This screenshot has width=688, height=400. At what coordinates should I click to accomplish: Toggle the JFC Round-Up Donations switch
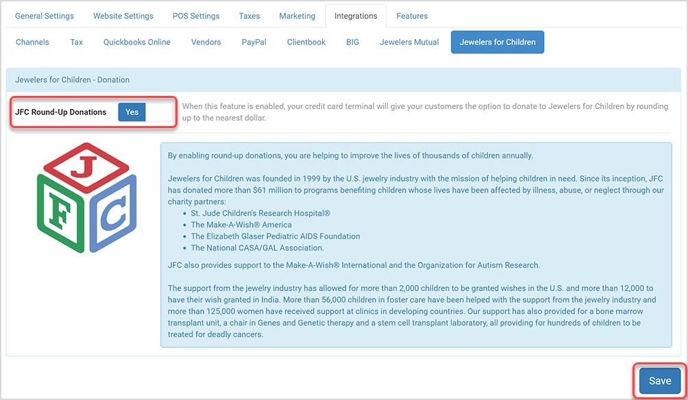coord(146,112)
